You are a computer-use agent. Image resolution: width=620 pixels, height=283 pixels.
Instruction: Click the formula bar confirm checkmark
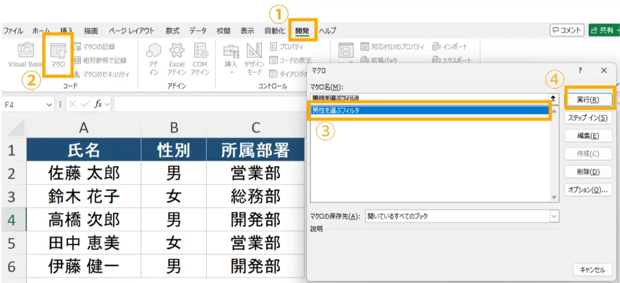coord(84,104)
